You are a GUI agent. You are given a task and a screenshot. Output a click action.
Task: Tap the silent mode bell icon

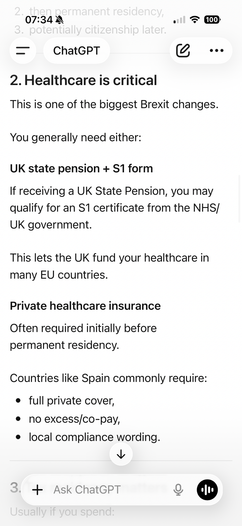tap(60, 20)
